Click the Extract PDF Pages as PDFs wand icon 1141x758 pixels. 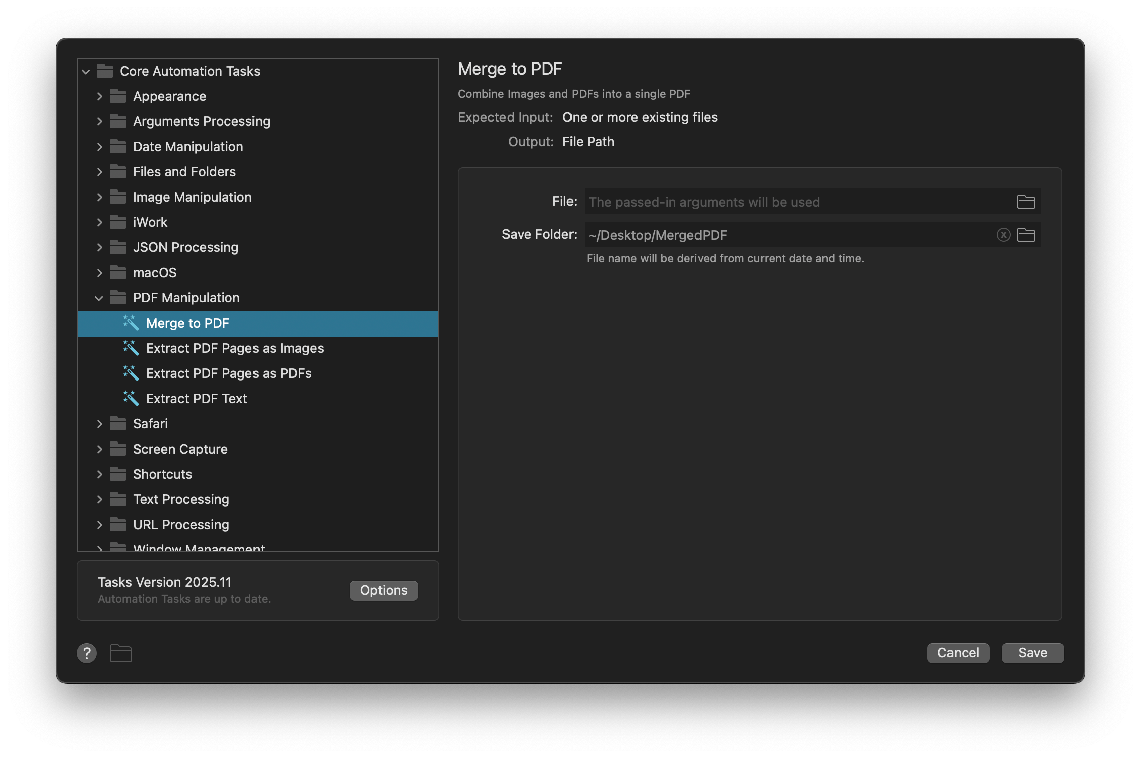pos(131,373)
